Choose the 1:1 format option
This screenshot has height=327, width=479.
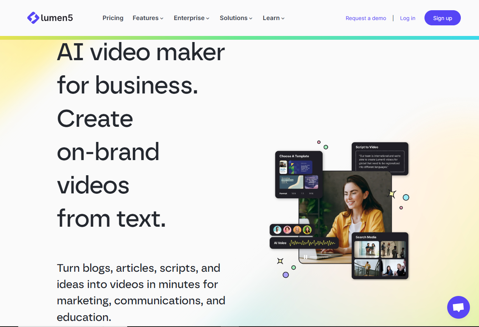coord(302,193)
